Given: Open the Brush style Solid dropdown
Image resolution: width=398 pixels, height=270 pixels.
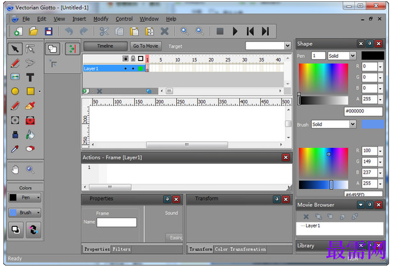Looking at the screenshot, I should 352,124.
